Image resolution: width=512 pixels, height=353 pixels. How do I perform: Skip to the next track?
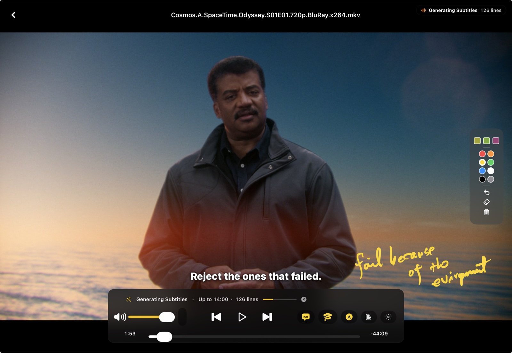click(x=267, y=317)
